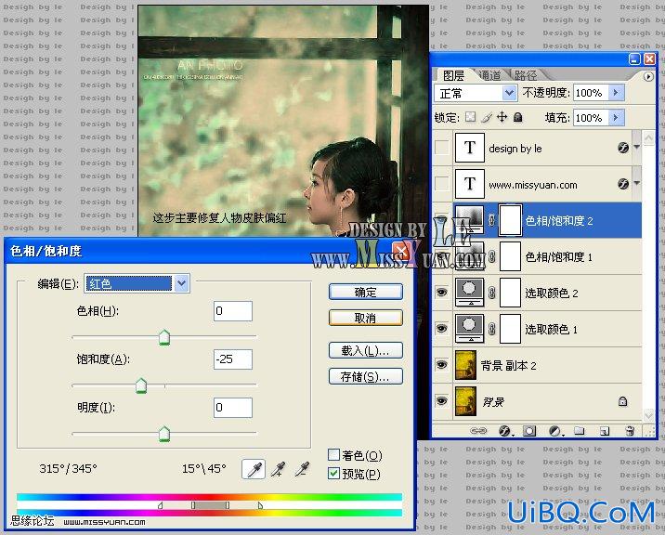Click the 饱和度 value field showing -25
The image size is (665, 535).
click(x=233, y=359)
